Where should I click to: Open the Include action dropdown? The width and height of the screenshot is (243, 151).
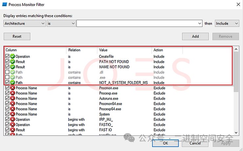[227, 23]
